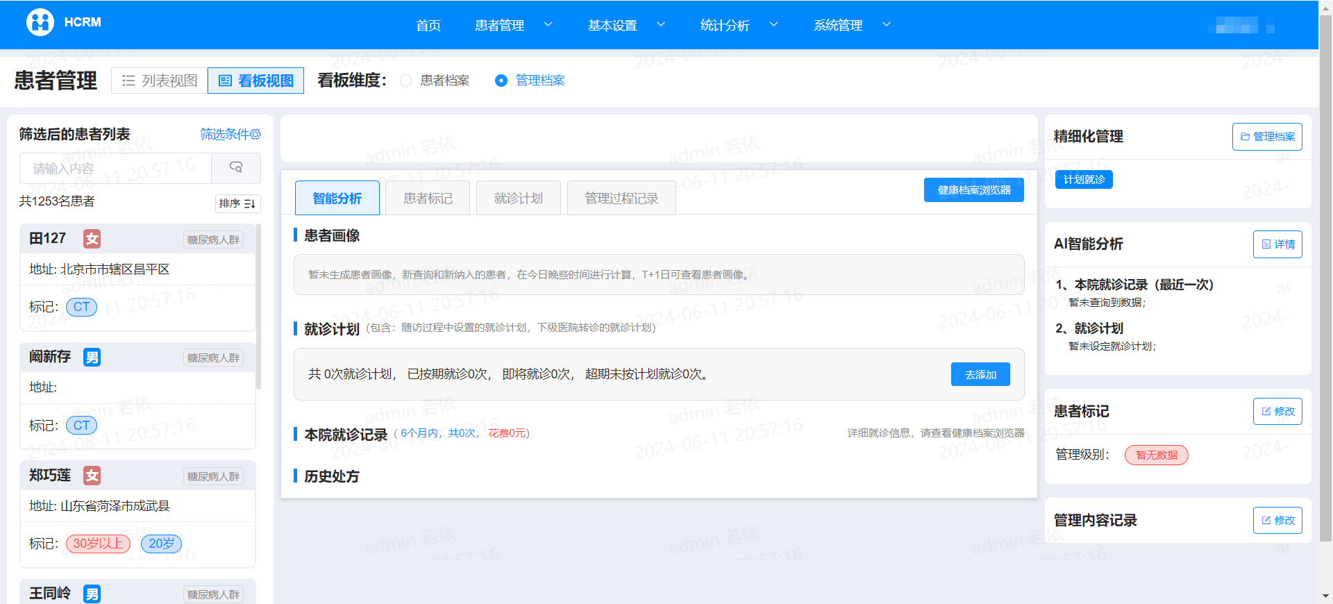The height and width of the screenshot is (604, 1333).
Task: Open the 患者标记 tab
Action: (x=428, y=198)
